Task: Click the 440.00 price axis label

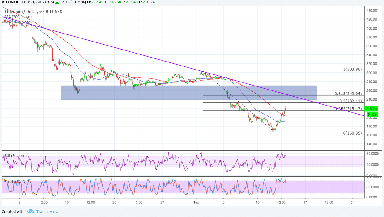Action: click(x=371, y=10)
